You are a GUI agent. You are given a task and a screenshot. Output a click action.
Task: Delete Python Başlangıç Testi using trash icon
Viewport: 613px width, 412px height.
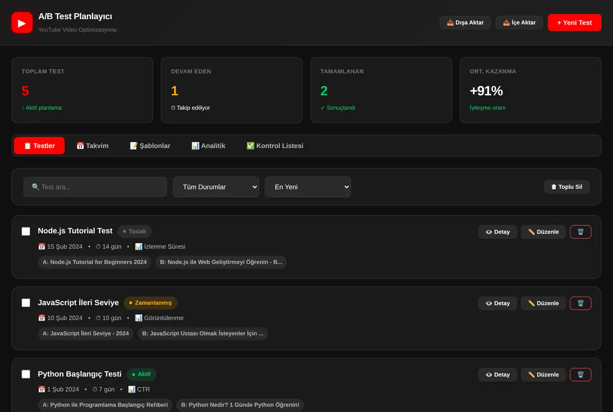pyautogui.click(x=580, y=375)
